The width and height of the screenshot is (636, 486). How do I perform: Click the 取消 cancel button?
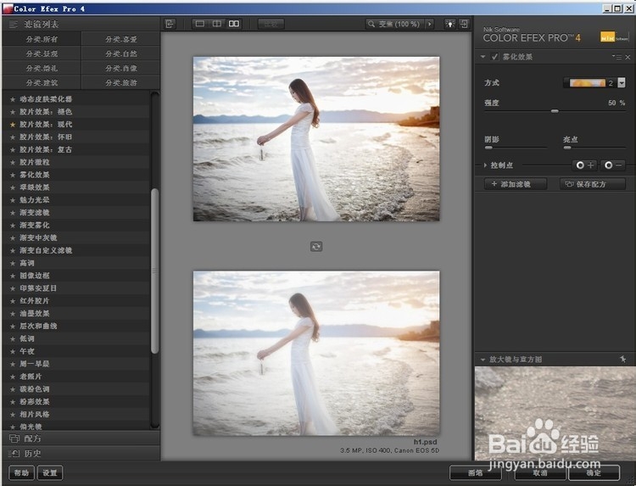pos(540,472)
